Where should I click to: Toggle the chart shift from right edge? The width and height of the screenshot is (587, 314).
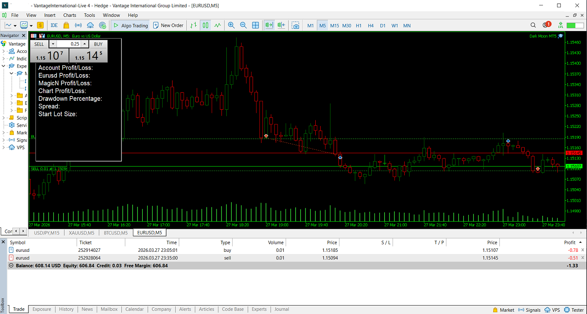pos(281,25)
